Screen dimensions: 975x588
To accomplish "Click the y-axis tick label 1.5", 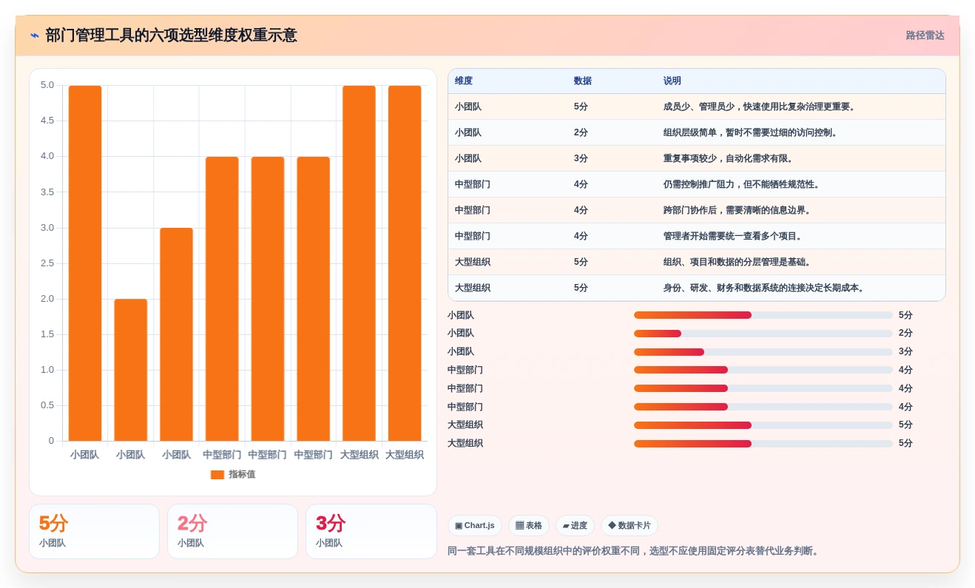I will (x=47, y=334).
